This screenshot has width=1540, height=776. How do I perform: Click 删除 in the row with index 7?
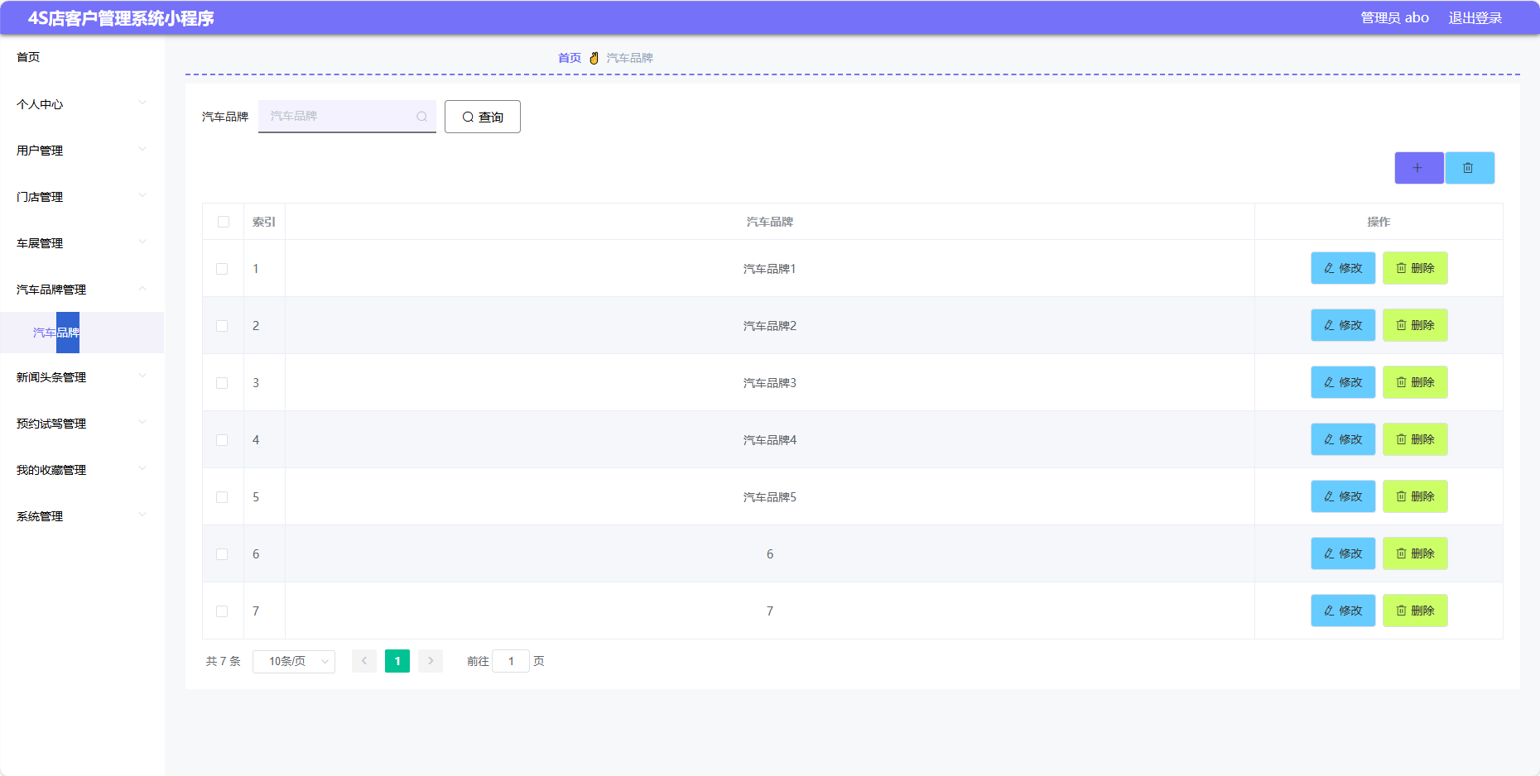coord(1415,611)
